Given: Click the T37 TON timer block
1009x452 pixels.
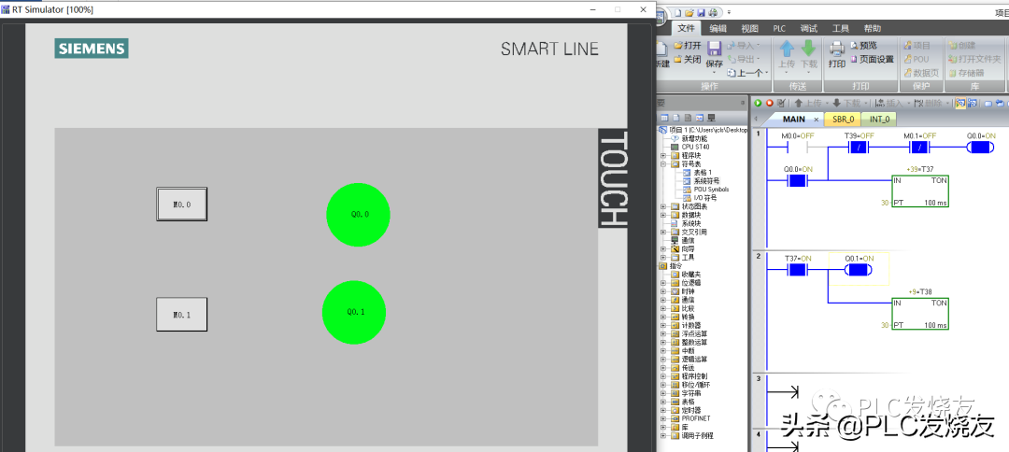Looking at the screenshot, I should [919, 191].
